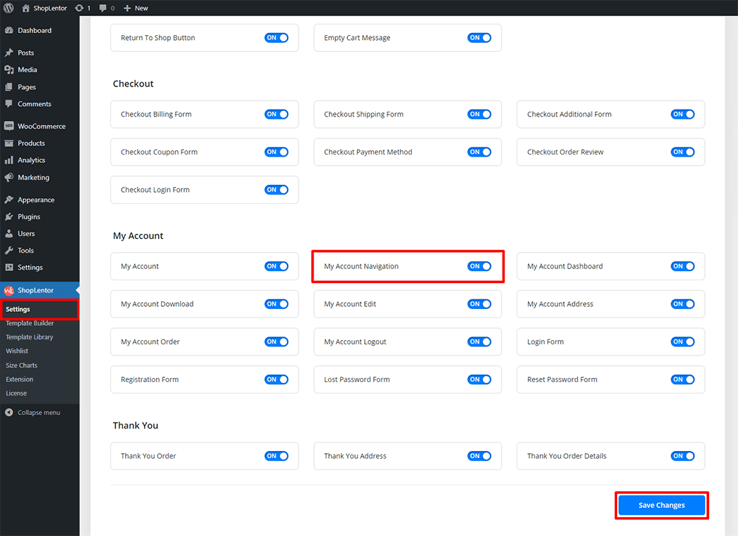This screenshot has height=536, width=738.
Task: Click the Dashboard menu label
Action: pos(34,30)
